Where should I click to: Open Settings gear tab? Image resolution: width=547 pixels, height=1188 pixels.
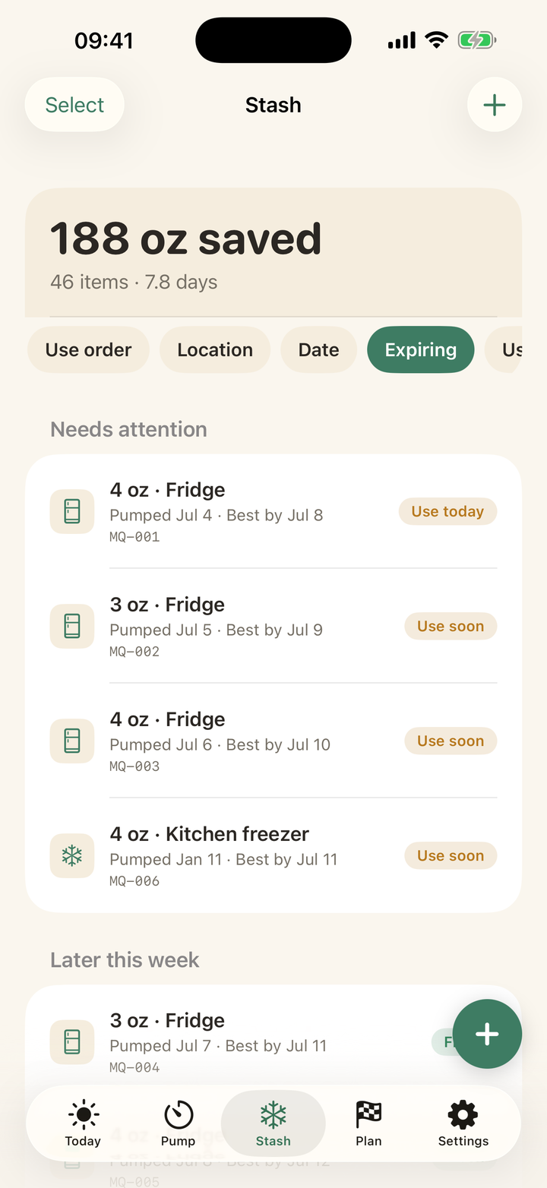463,1124
